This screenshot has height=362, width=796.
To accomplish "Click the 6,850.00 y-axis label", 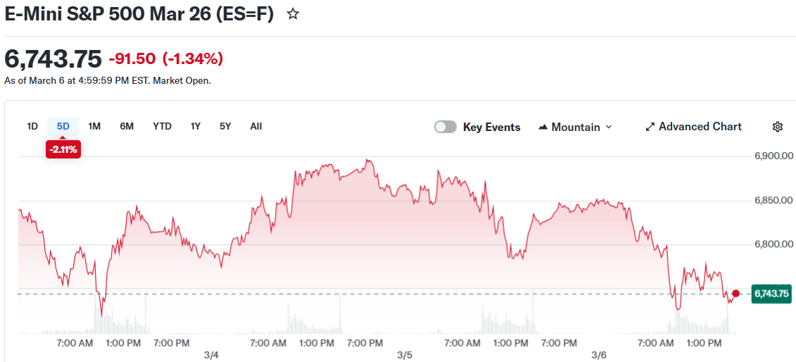I will (x=773, y=201).
